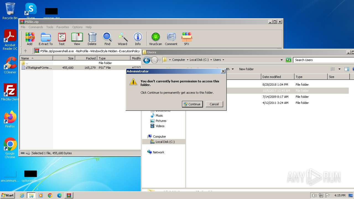Click the Search Users input field

(324, 60)
